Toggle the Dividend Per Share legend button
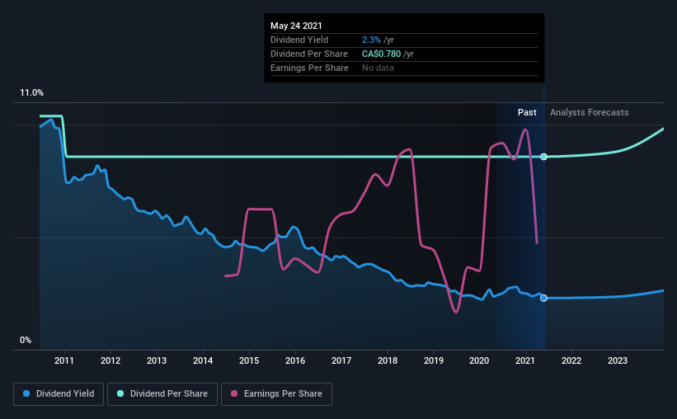The height and width of the screenshot is (419, 677). (162, 394)
